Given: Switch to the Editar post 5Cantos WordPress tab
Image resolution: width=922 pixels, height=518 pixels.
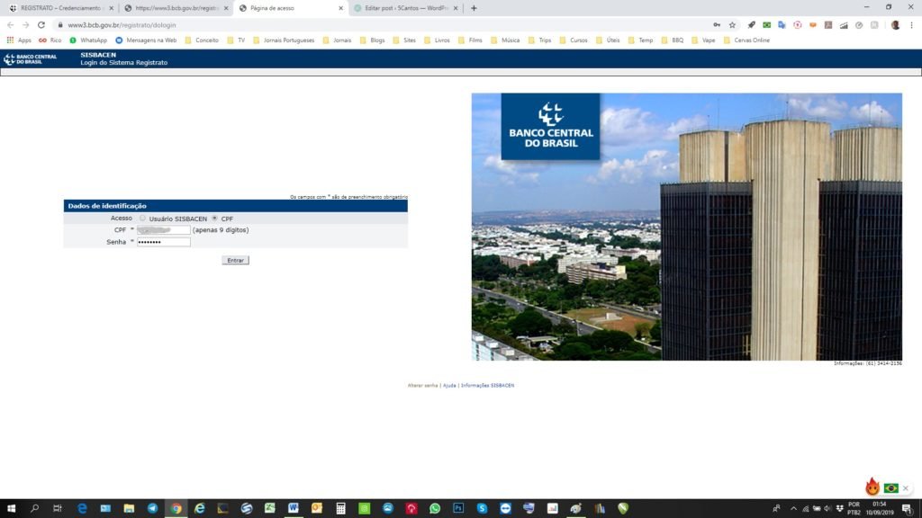Looking at the screenshot, I should pos(406,8).
